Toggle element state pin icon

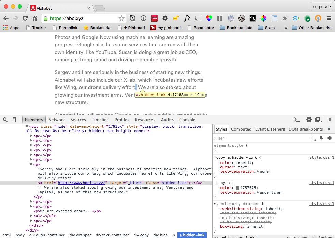click(321, 138)
